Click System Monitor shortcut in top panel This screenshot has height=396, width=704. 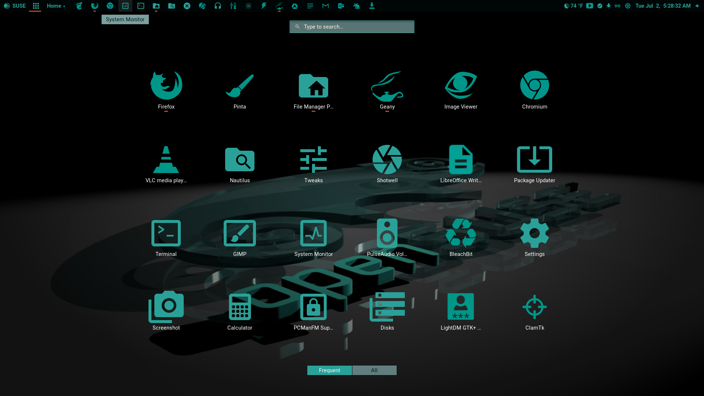click(x=125, y=6)
